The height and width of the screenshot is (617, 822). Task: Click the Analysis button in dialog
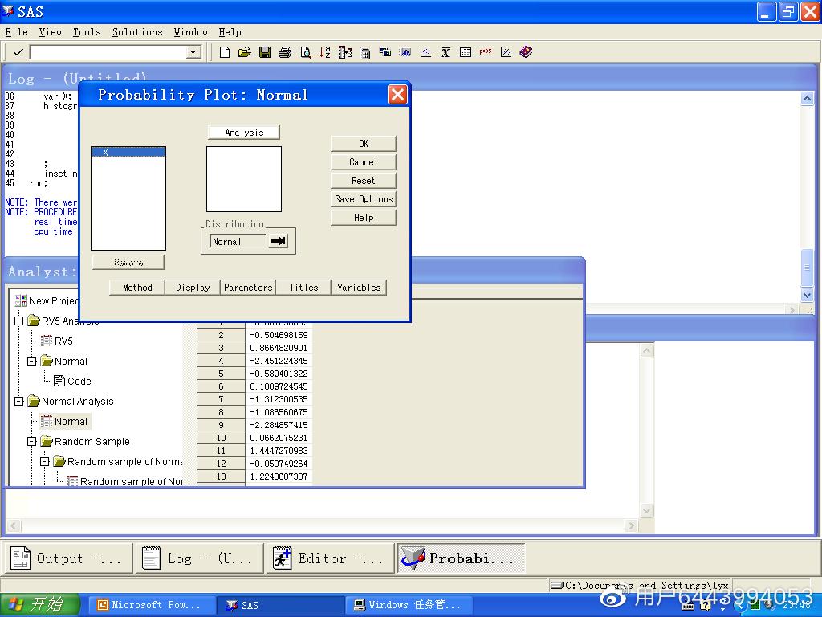tap(244, 133)
